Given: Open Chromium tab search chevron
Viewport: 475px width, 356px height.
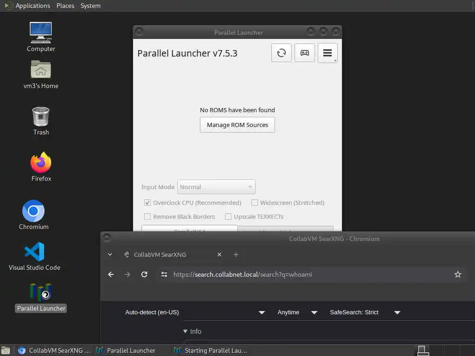Looking at the screenshot, I should click(x=110, y=254).
